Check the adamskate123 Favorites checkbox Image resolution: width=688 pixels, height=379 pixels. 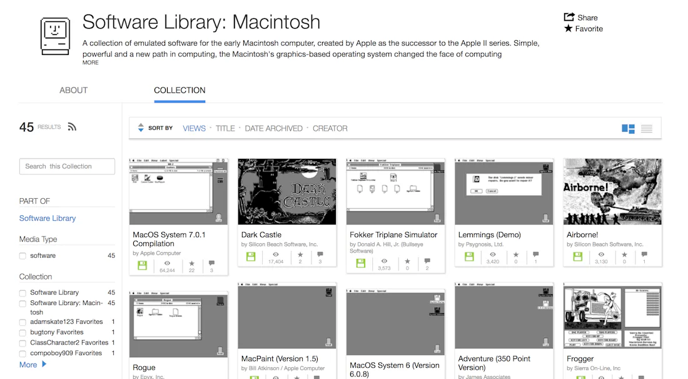(23, 322)
